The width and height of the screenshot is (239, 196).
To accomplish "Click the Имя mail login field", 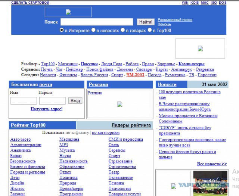I will pyautogui.click(x=24, y=101).
